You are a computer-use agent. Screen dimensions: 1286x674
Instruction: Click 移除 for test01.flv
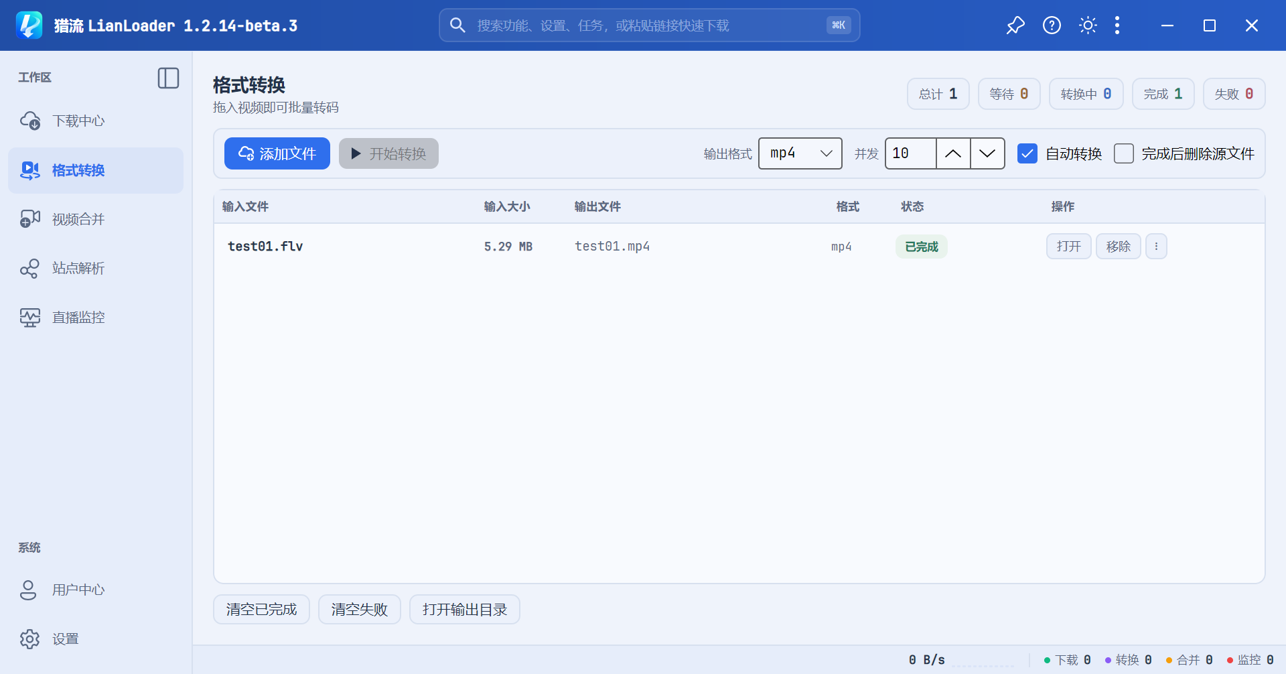pyautogui.click(x=1119, y=246)
